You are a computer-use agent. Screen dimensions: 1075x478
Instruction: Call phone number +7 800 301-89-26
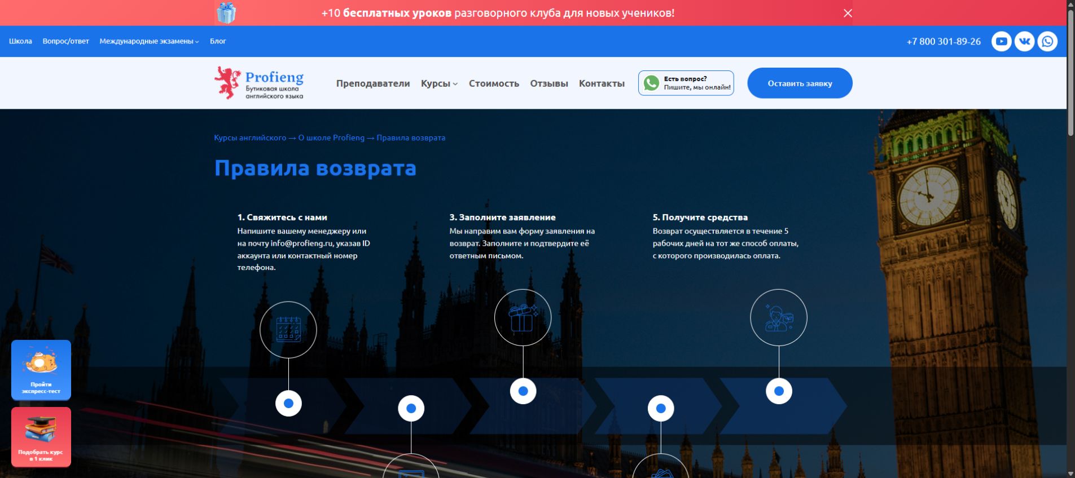(944, 41)
